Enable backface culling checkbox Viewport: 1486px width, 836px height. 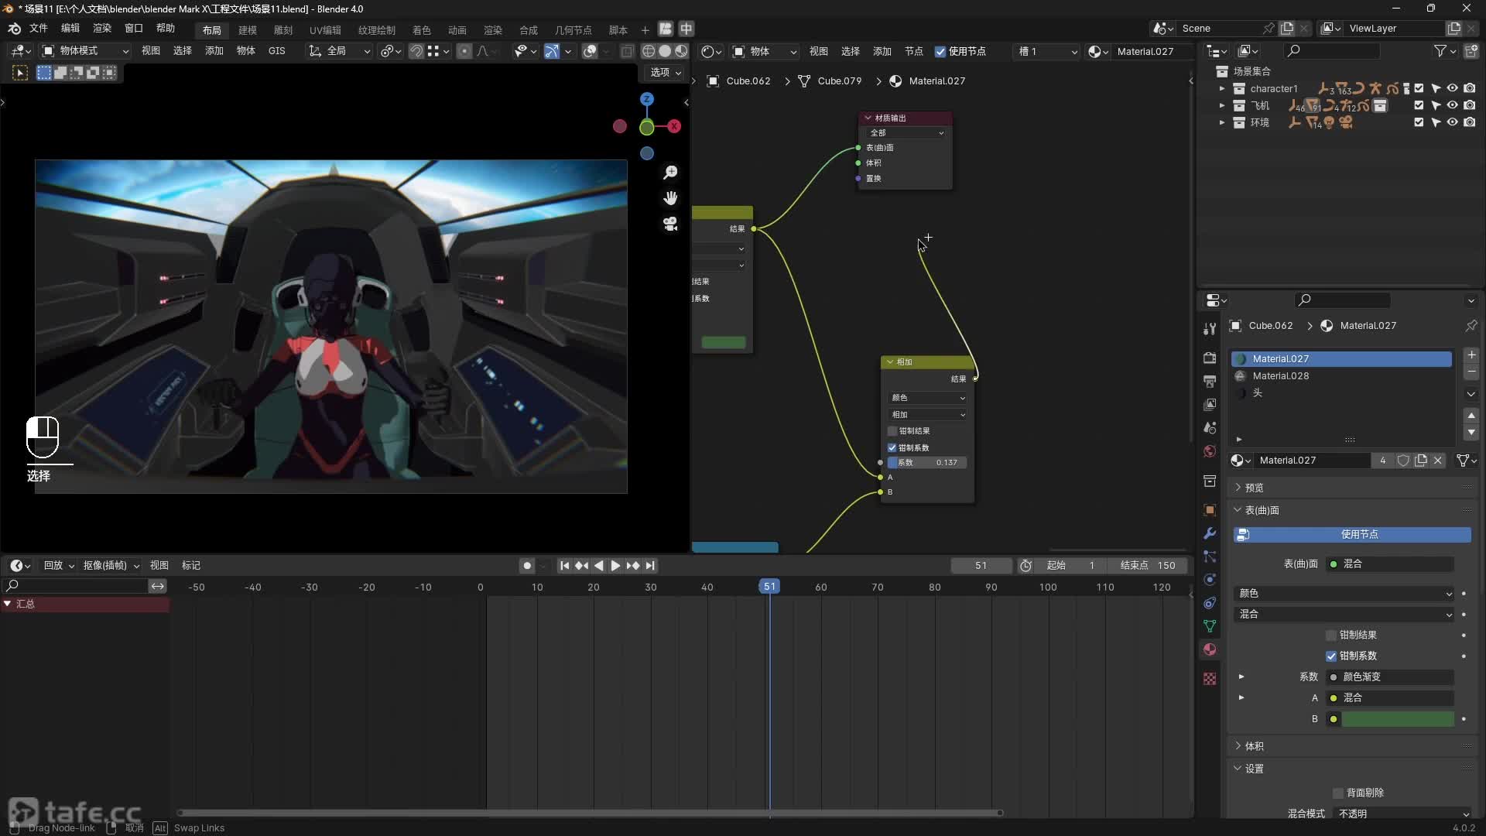coord(1338,793)
